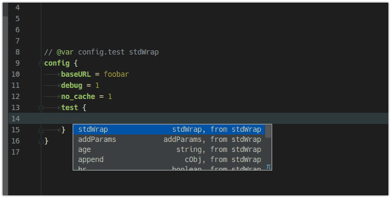Image resolution: width=391 pixels, height=198 pixels.
Task: Choose addParams from completion list
Action: click(169, 140)
